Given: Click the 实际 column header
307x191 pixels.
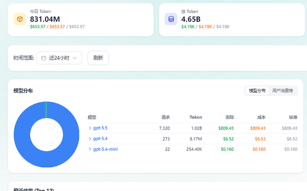Looking at the screenshot, I should click(230, 118).
